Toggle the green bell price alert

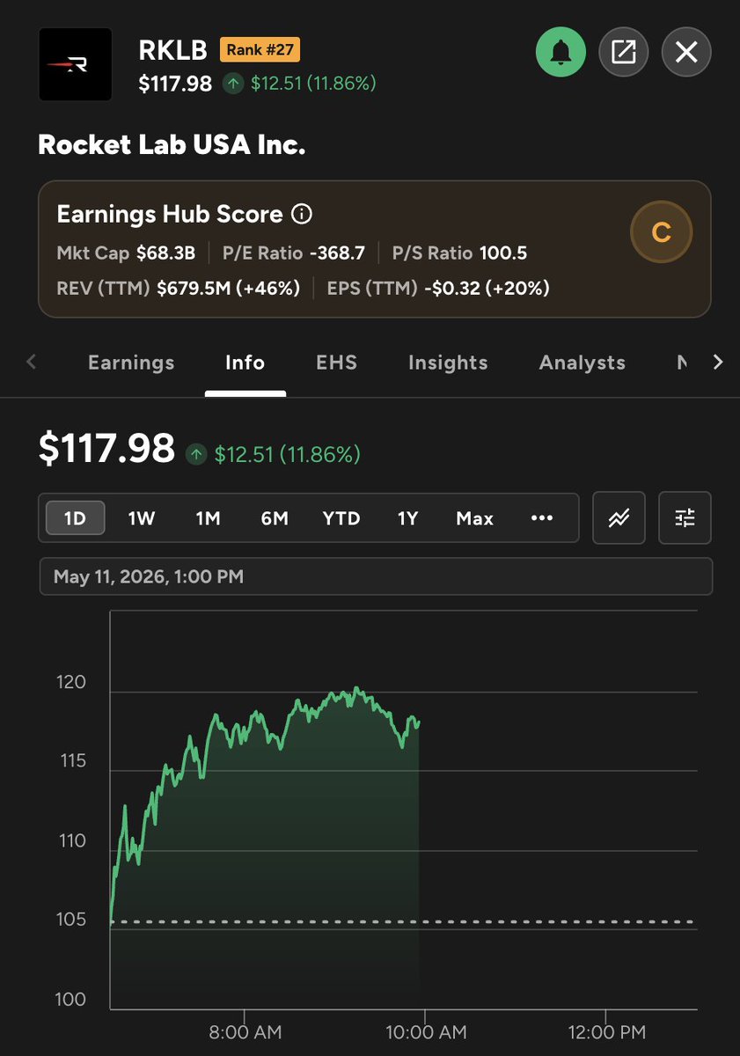click(560, 52)
